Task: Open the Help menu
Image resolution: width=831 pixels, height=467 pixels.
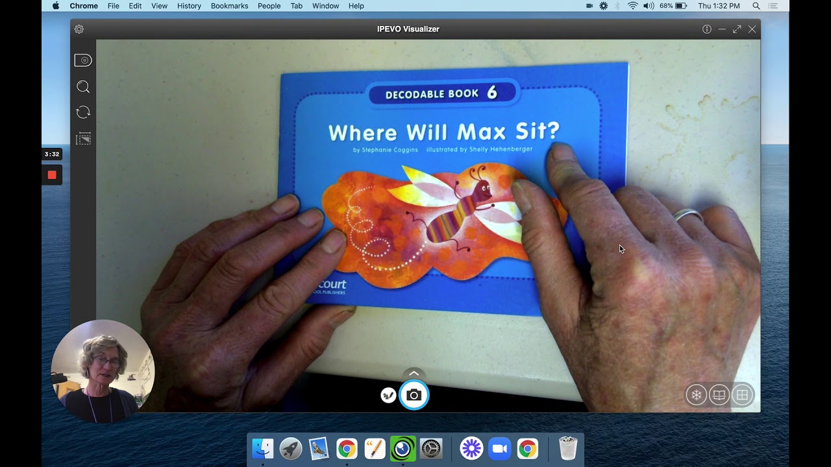Action: coord(356,6)
